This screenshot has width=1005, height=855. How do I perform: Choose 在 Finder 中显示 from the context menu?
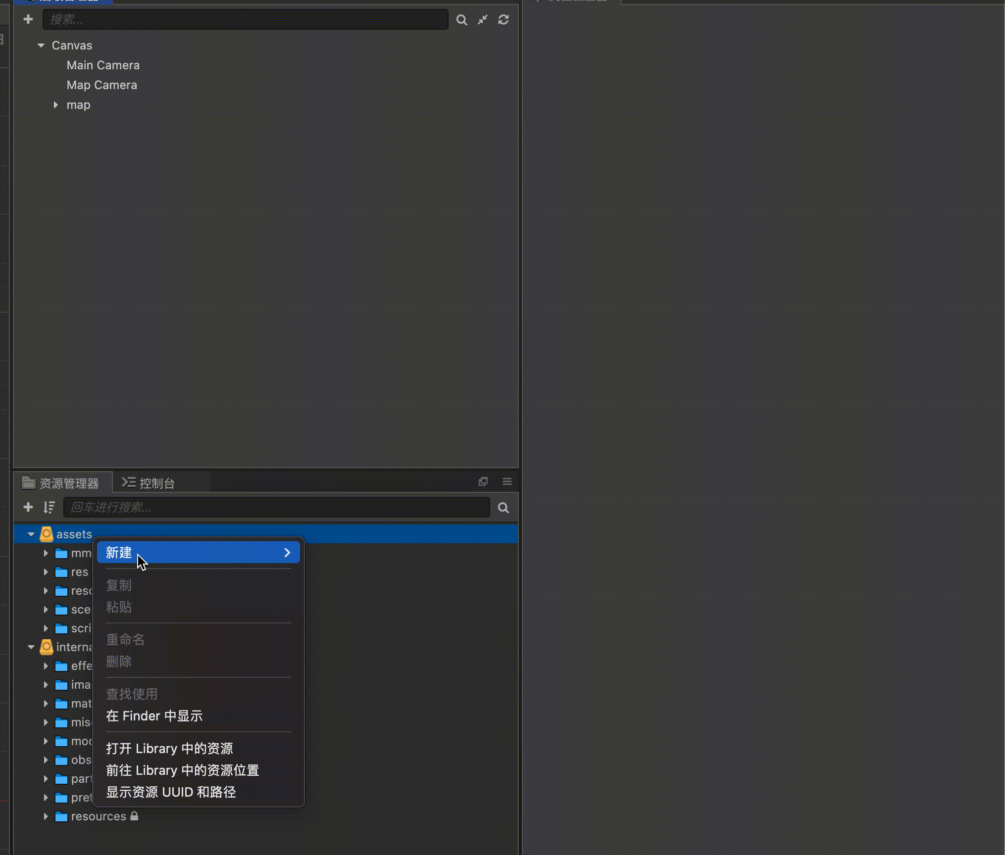click(154, 716)
